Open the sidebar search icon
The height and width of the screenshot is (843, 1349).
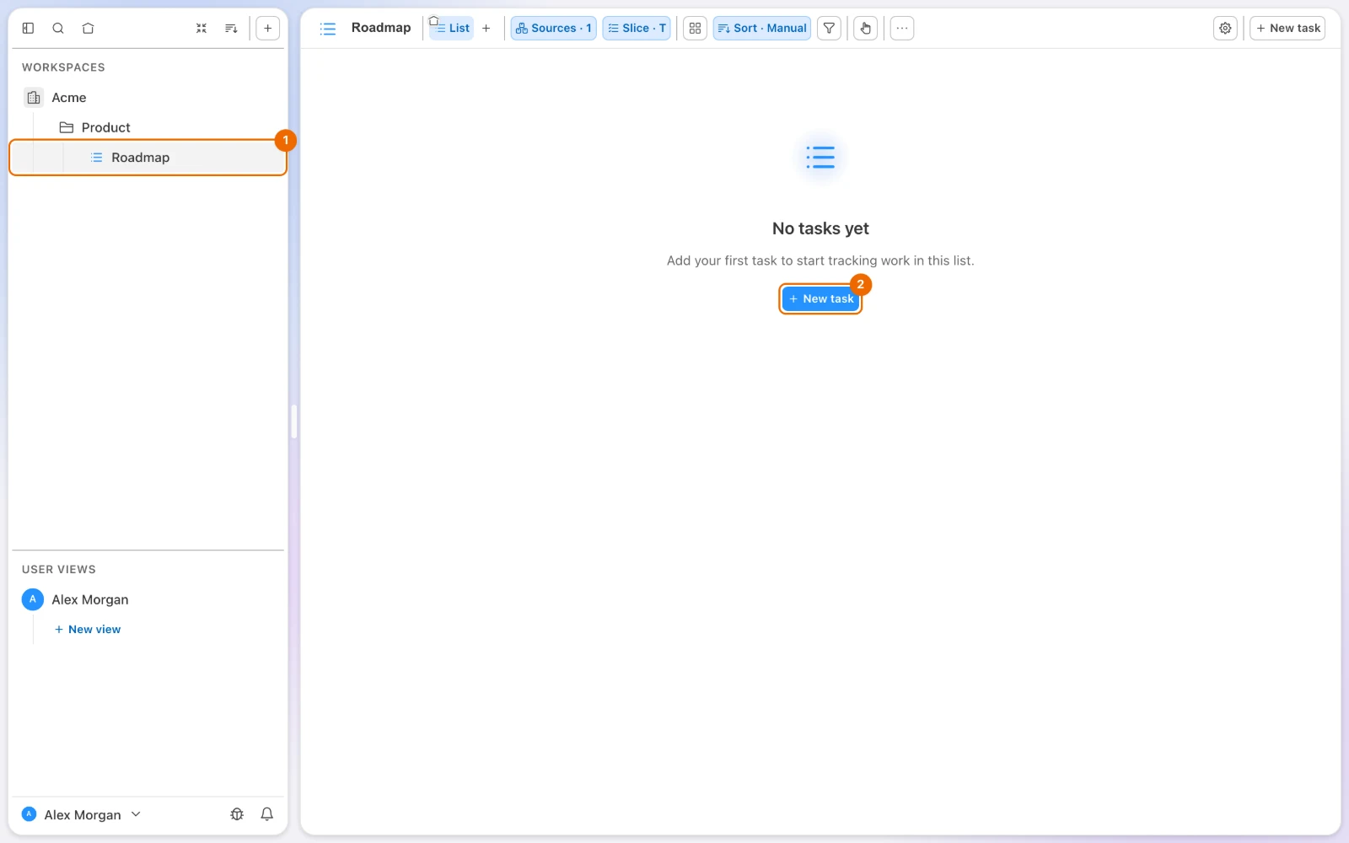coord(58,28)
